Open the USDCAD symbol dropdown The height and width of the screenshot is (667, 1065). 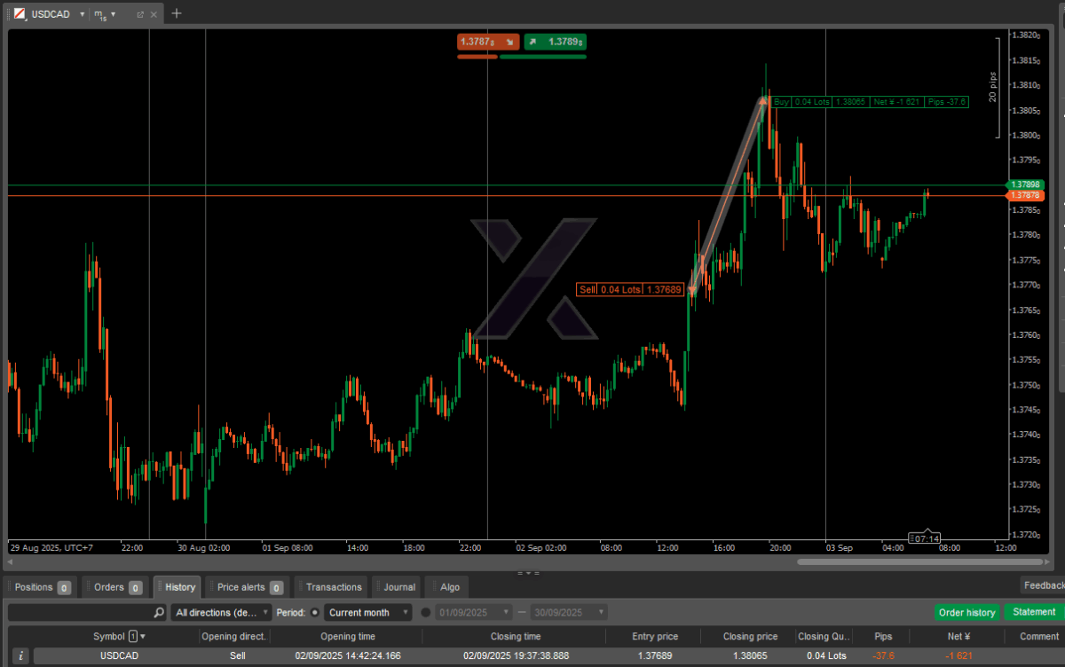tap(82, 14)
